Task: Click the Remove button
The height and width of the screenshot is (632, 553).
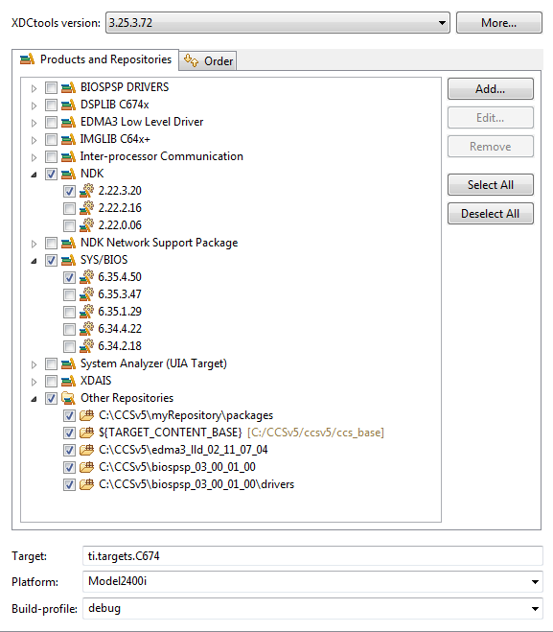Action: (490, 147)
